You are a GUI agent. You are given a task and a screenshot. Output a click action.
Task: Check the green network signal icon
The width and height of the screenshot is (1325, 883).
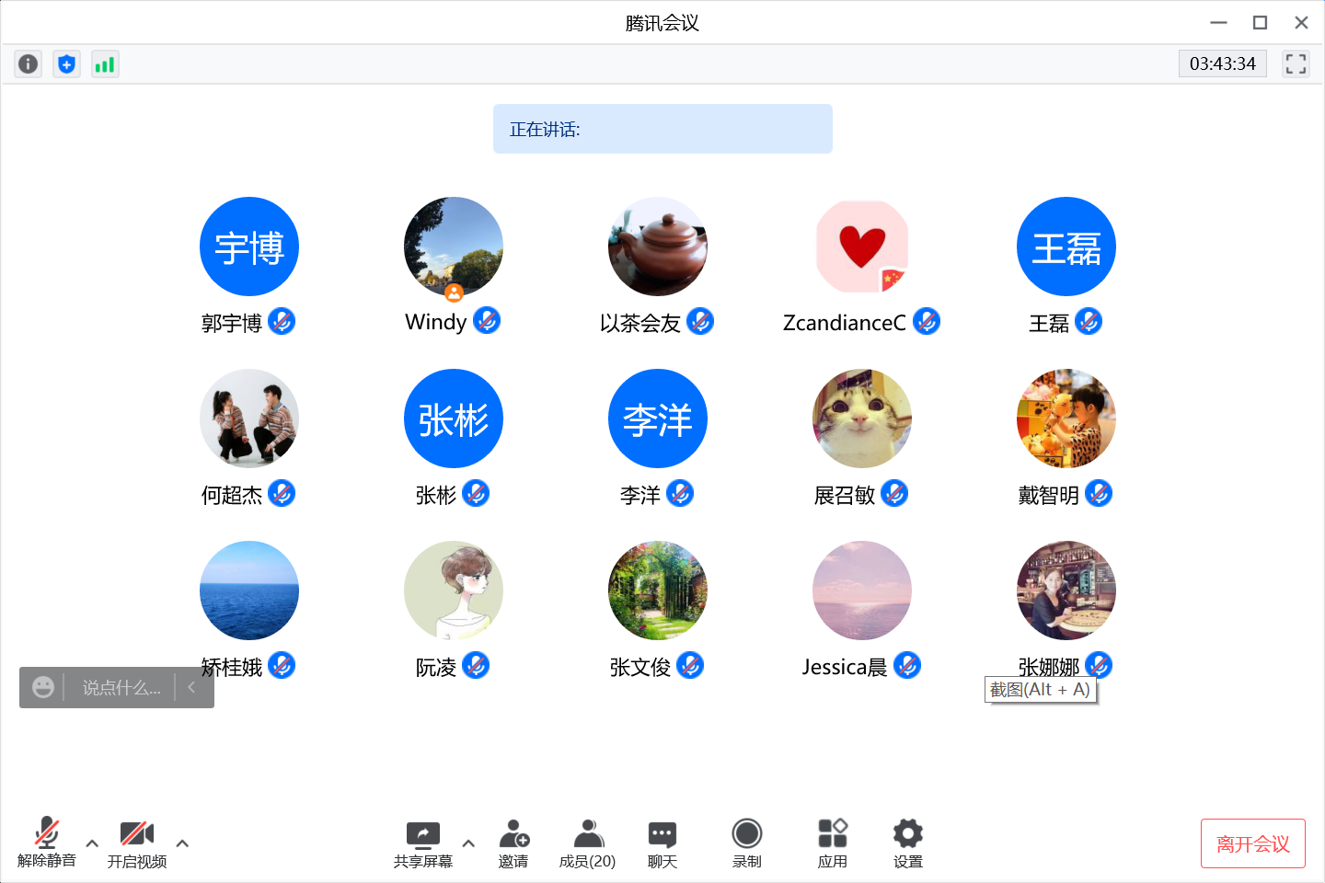coord(105,63)
